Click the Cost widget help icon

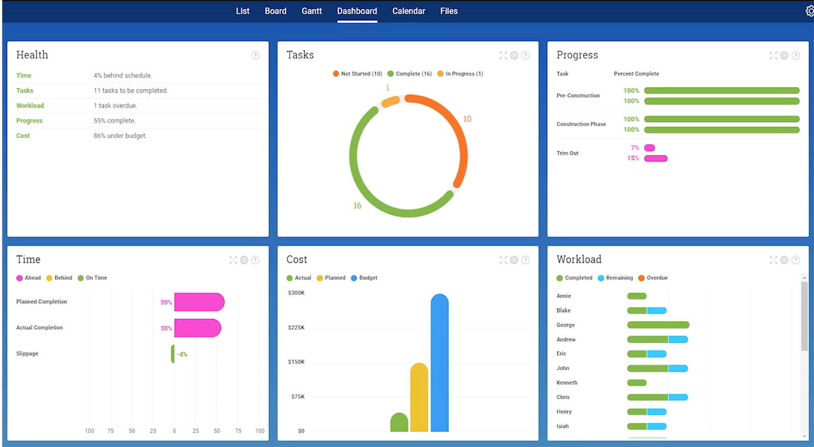tap(526, 260)
